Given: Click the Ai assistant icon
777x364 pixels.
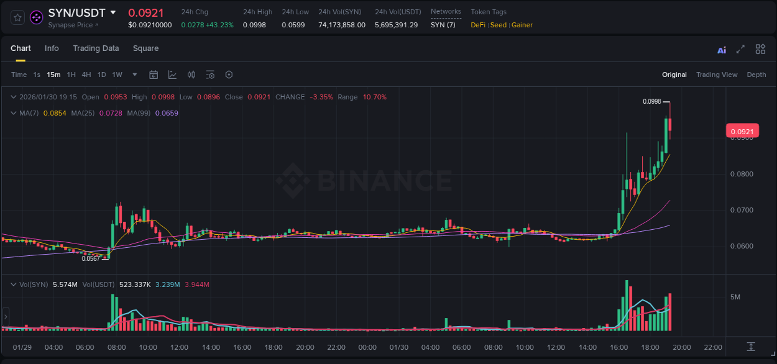Looking at the screenshot, I should click(x=722, y=49).
